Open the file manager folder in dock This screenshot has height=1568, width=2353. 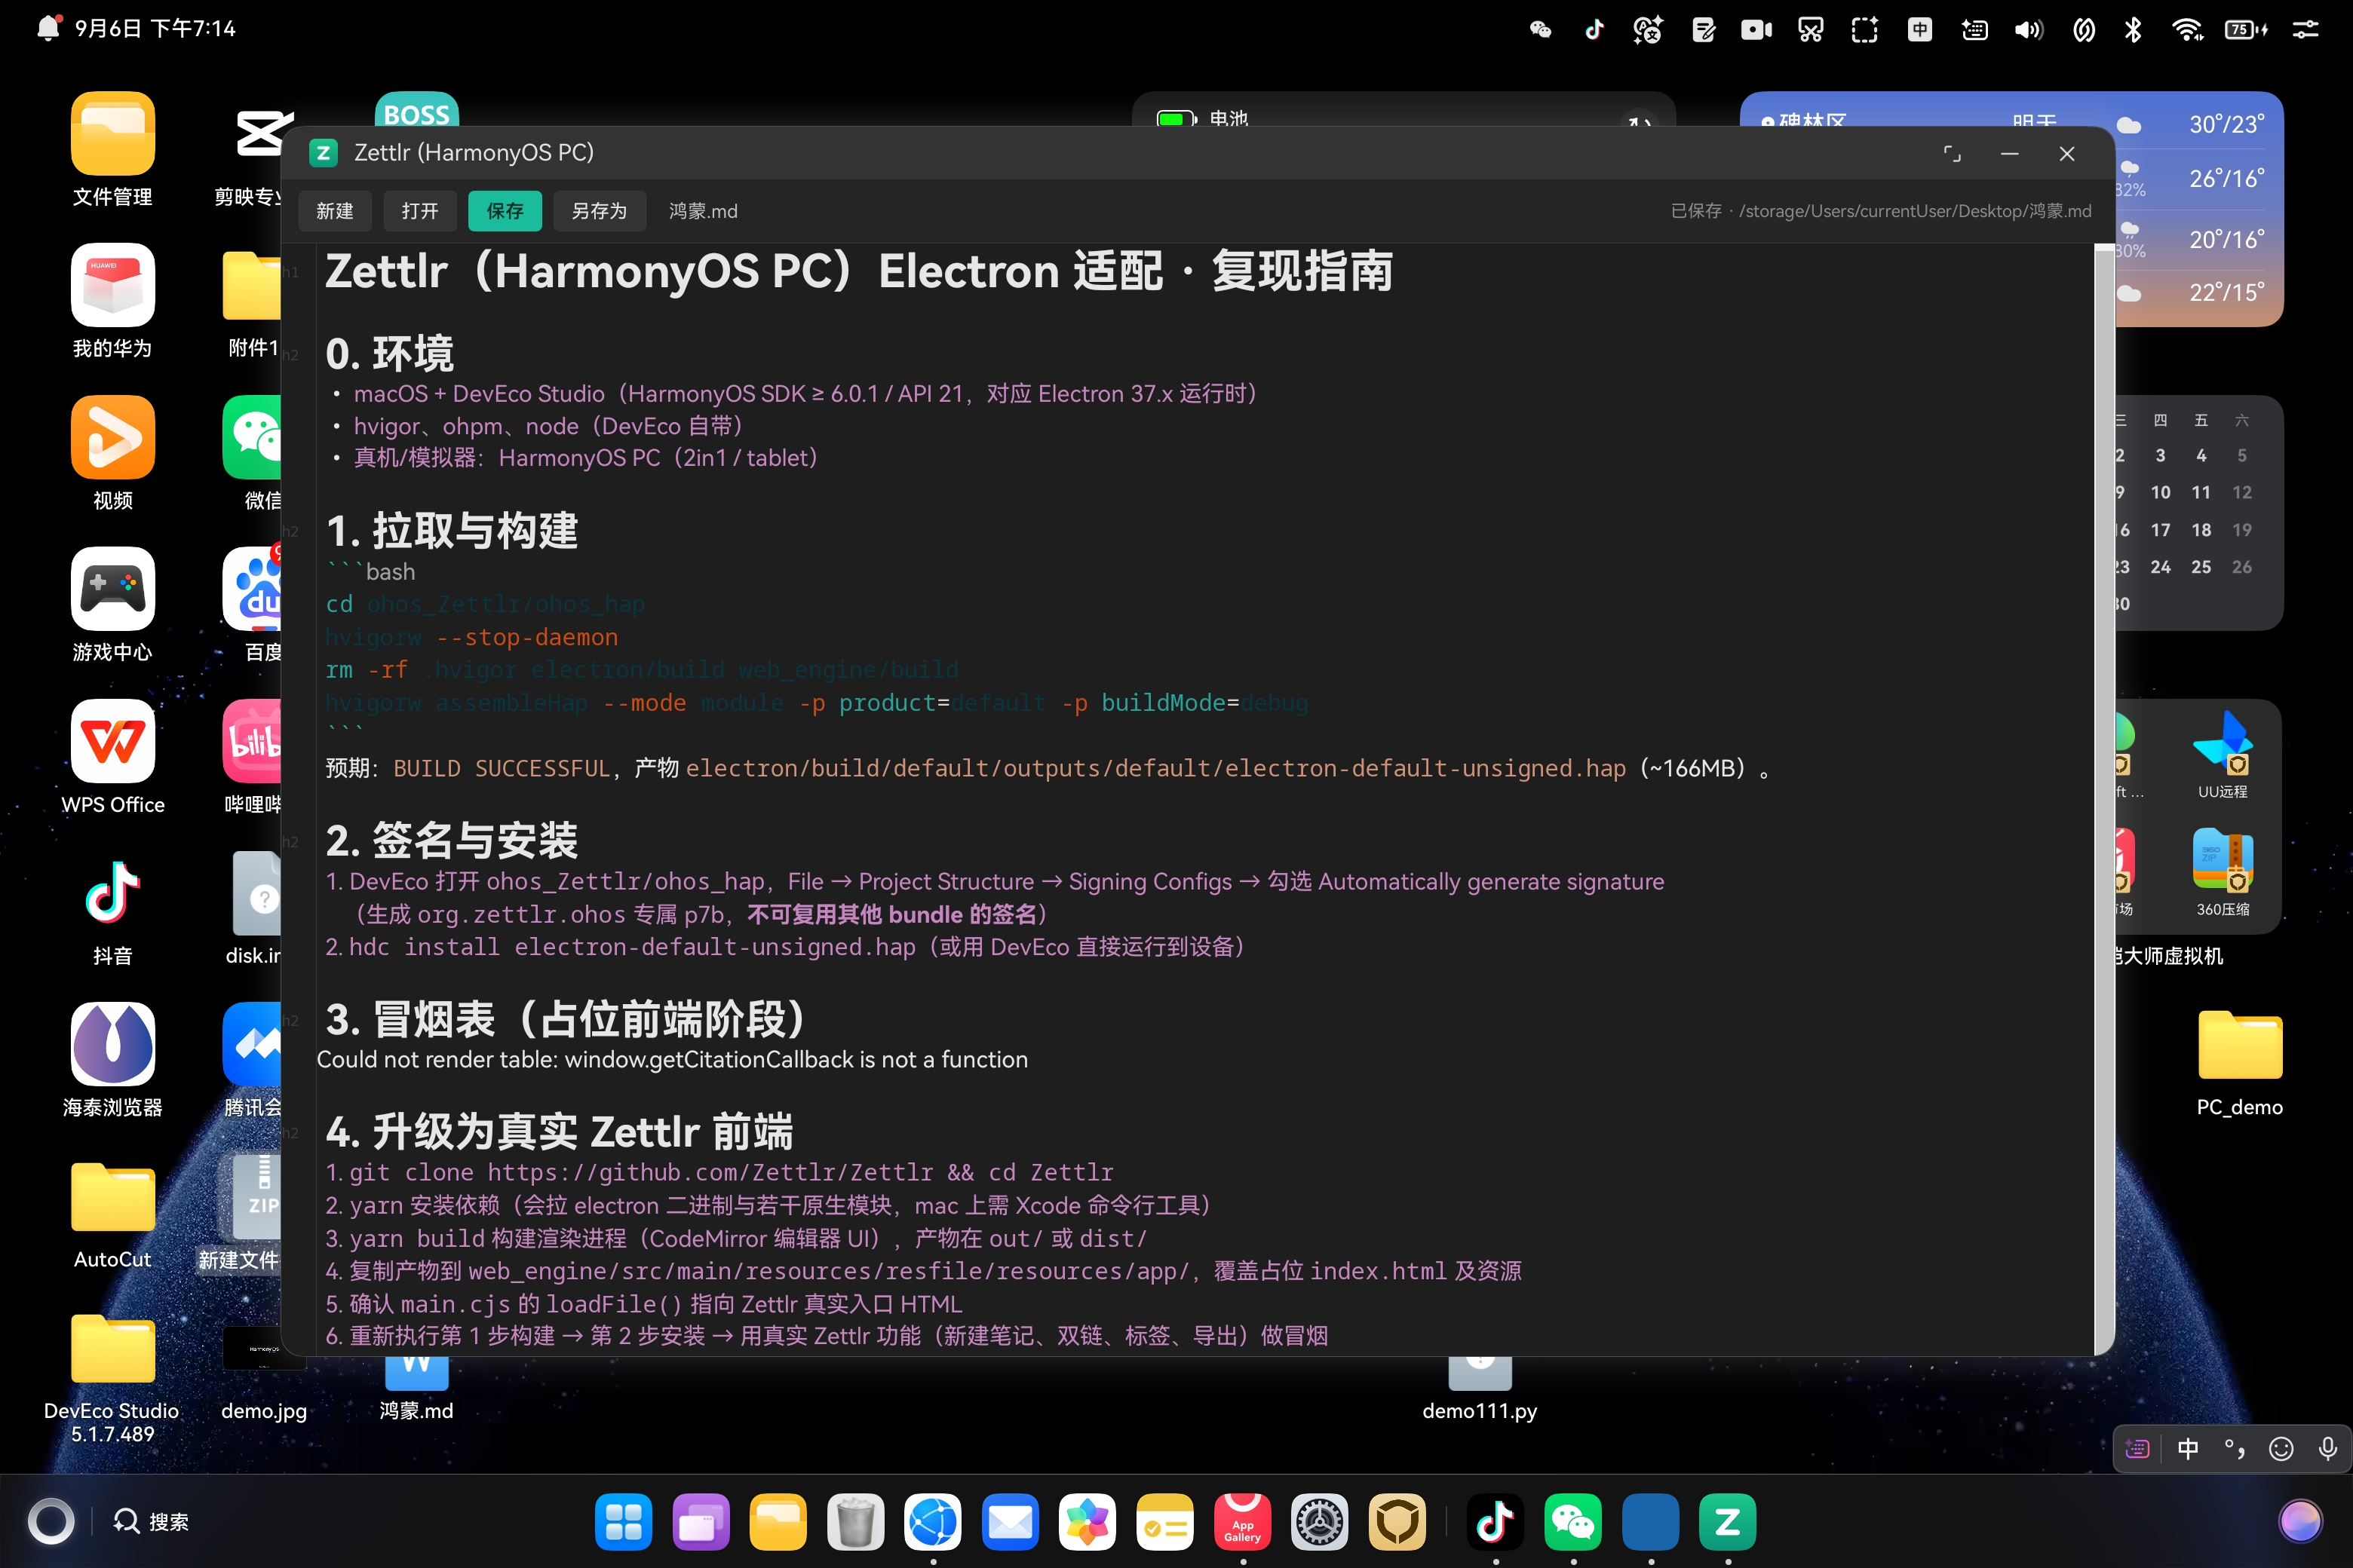tap(778, 1522)
